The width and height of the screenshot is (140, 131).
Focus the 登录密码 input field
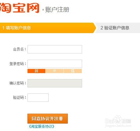(55, 64)
